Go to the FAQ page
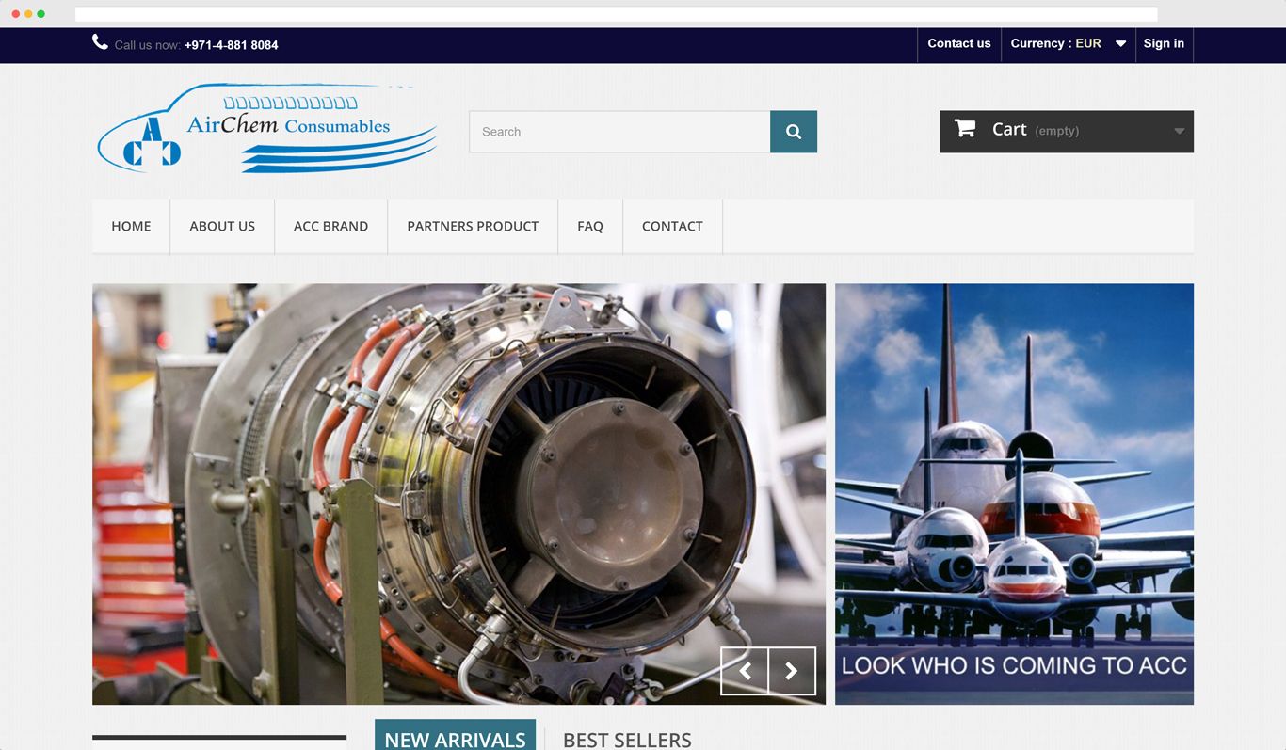1286x750 pixels. pyautogui.click(x=590, y=227)
